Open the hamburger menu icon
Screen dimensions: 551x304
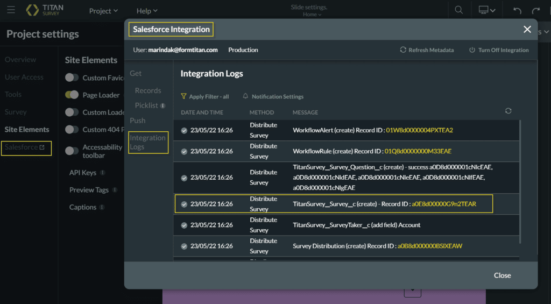[x=11, y=10]
